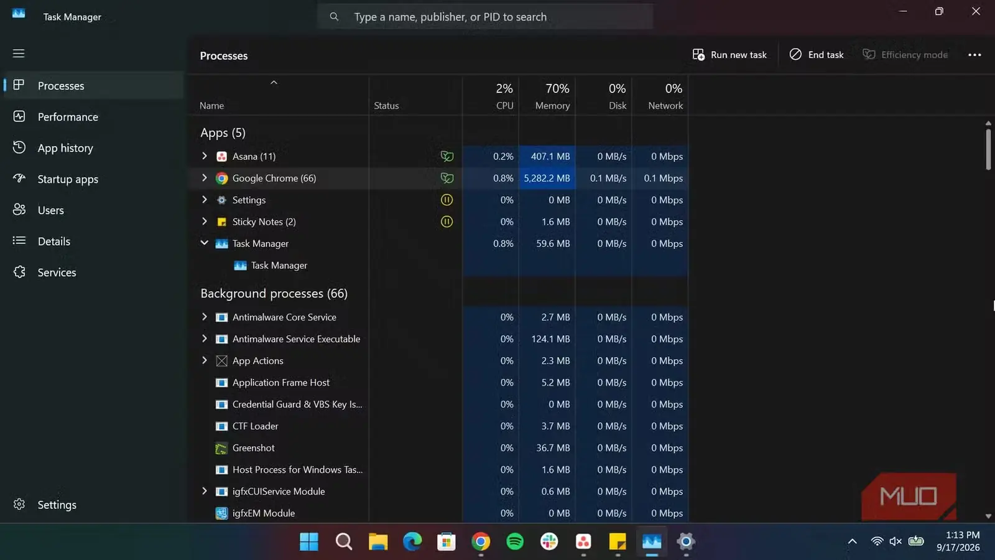The width and height of the screenshot is (995, 560).
Task: Expand the Sticky Notes process group
Action: pos(204,222)
